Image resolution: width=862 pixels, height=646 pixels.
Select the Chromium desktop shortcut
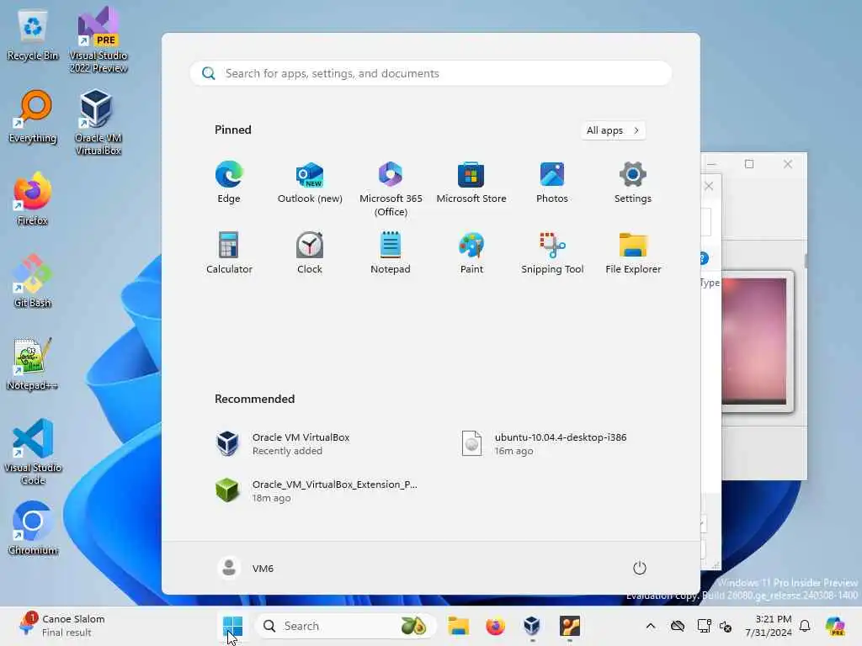[33, 528]
